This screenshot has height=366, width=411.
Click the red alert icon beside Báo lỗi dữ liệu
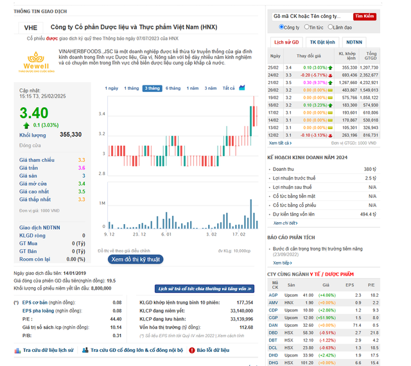point(192,351)
